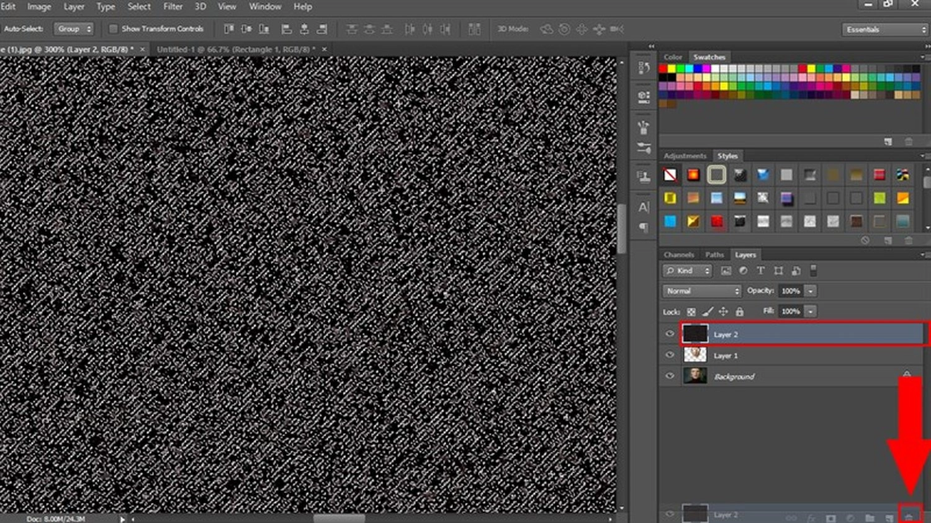Toggle the Lock image pixels brush icon
This screenshot has width=931, height=523.
coord(708,311)
